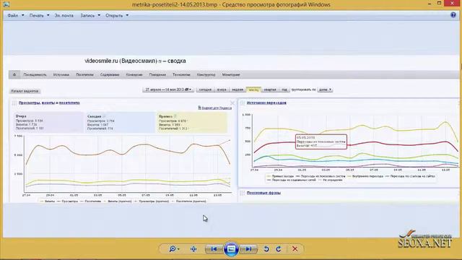
Task: Switch to the Посетители tab
Action: pyautogui.click(x=84, y=75)
